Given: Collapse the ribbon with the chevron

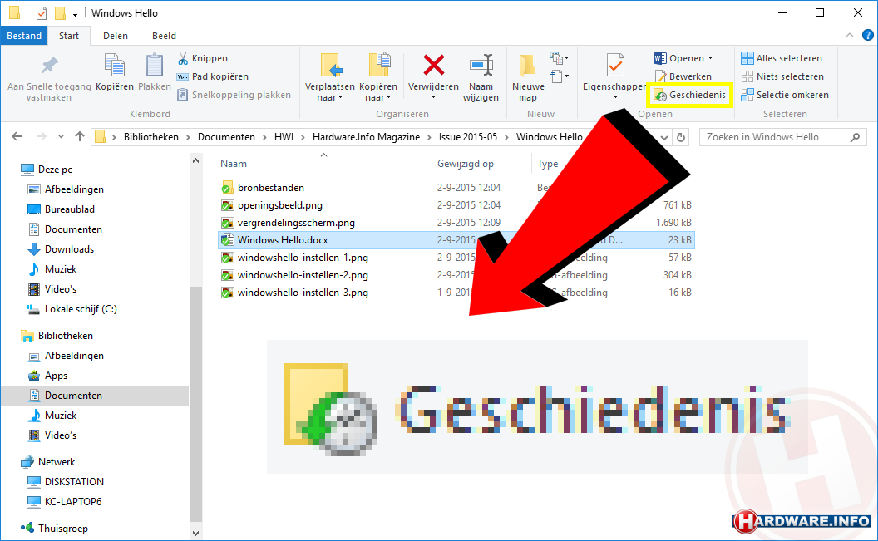Looking at the screenshot, I should [x=850, y=35].
